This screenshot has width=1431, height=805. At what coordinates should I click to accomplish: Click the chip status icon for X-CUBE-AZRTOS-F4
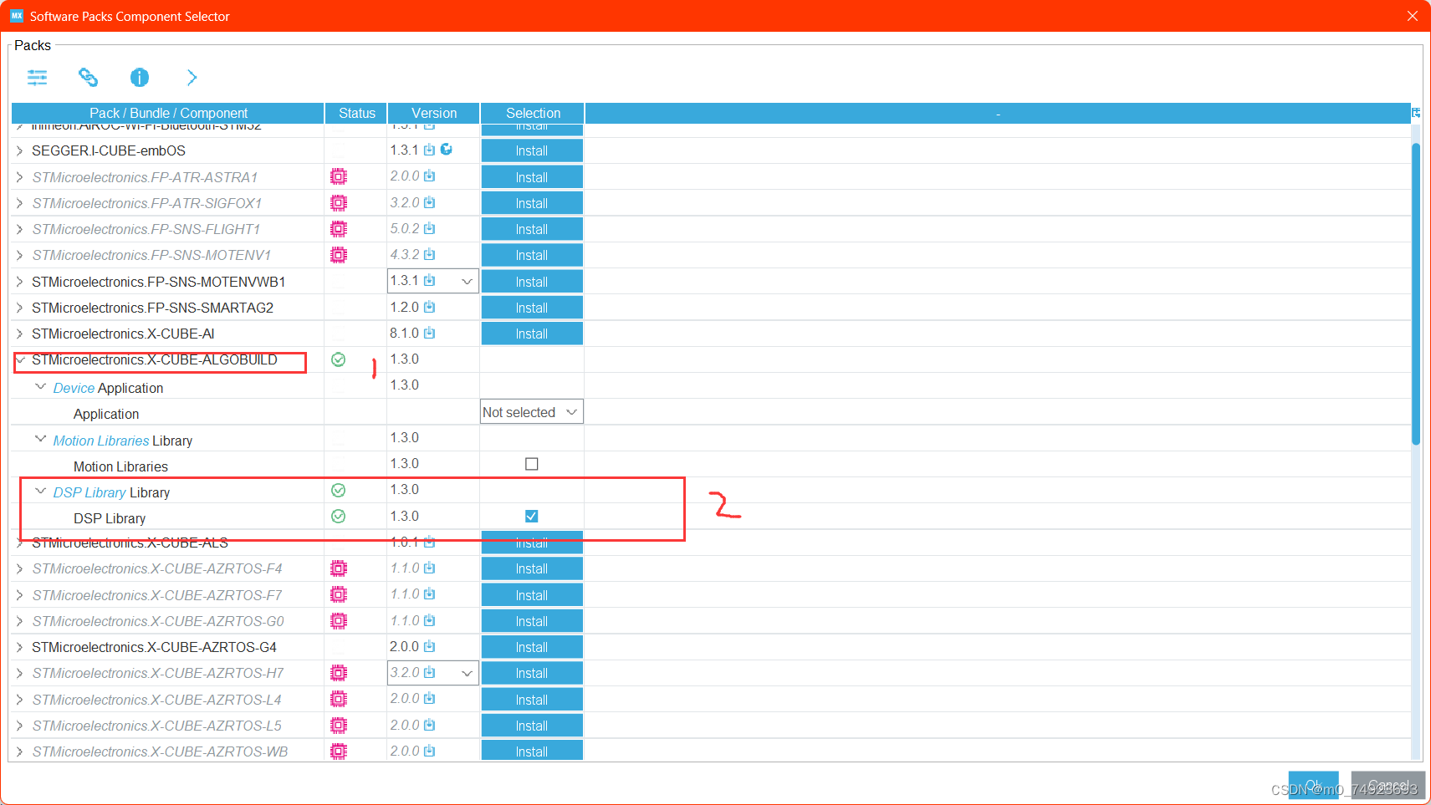point(339,568)
